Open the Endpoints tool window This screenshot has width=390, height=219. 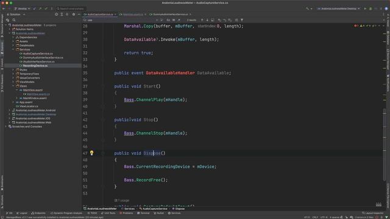point(38,213)
